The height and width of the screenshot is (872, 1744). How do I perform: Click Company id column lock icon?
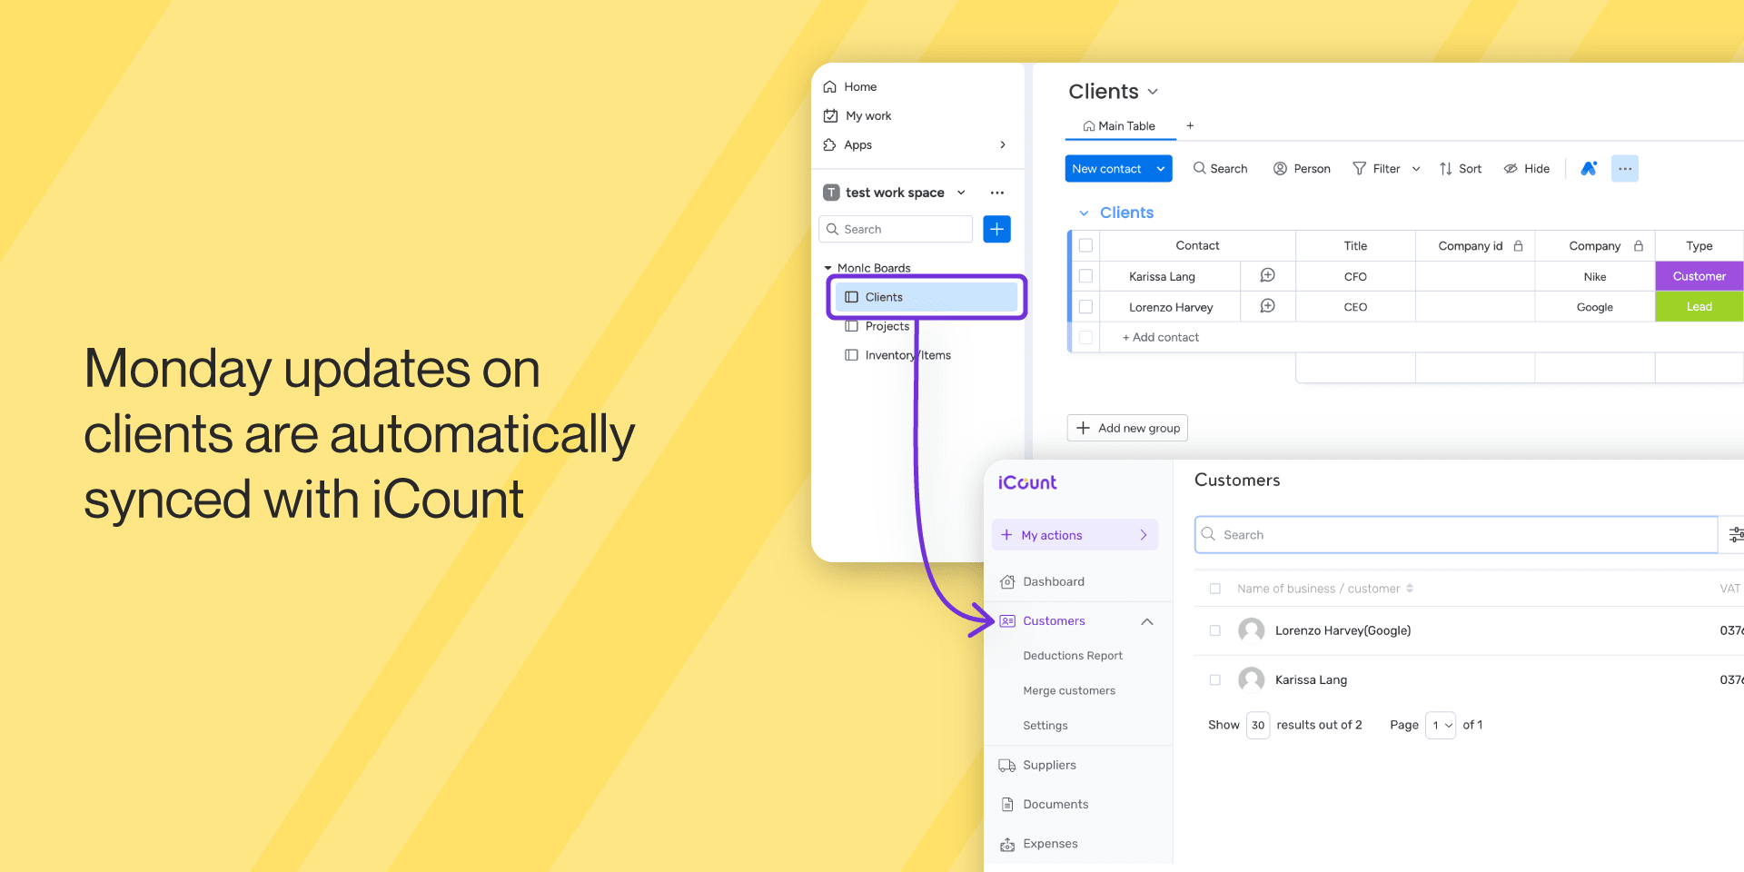[1518, 245]
